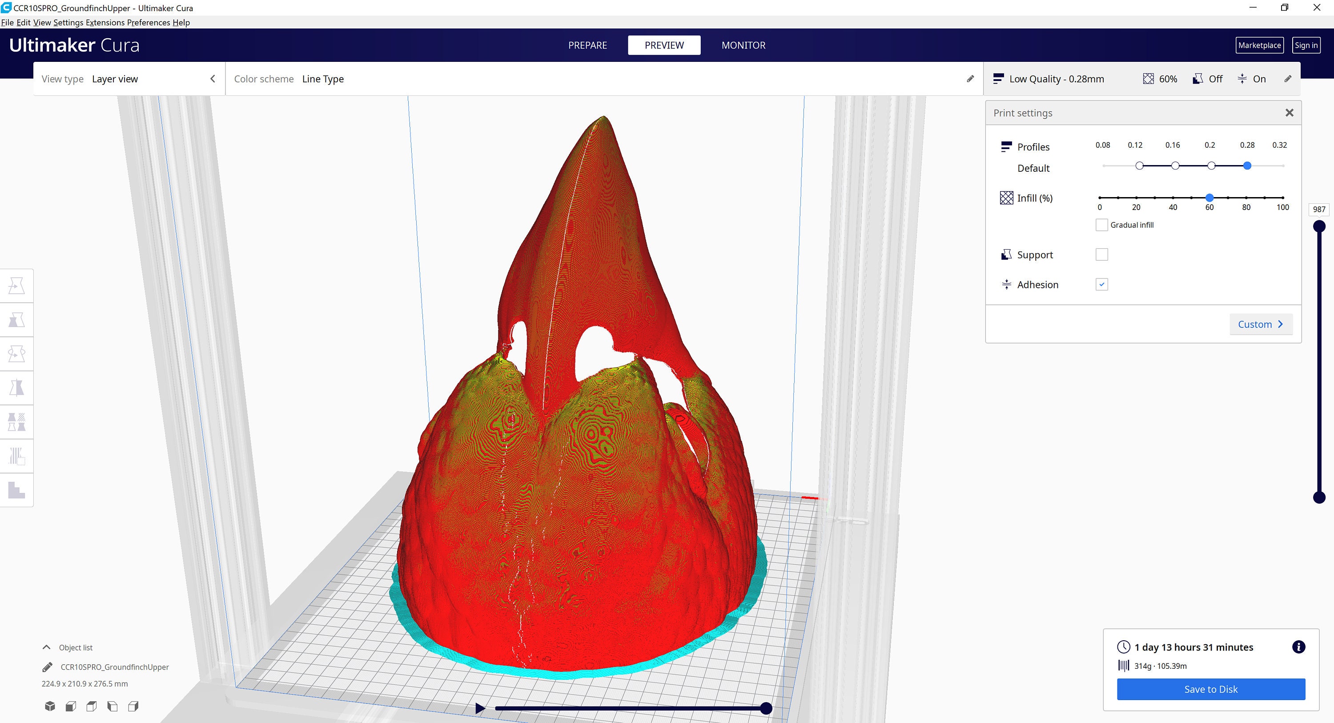Screen dimensions: 1334x723
Task: Click the simulation path slider handle
Action: pyautogui.click(x=766, y=708)
